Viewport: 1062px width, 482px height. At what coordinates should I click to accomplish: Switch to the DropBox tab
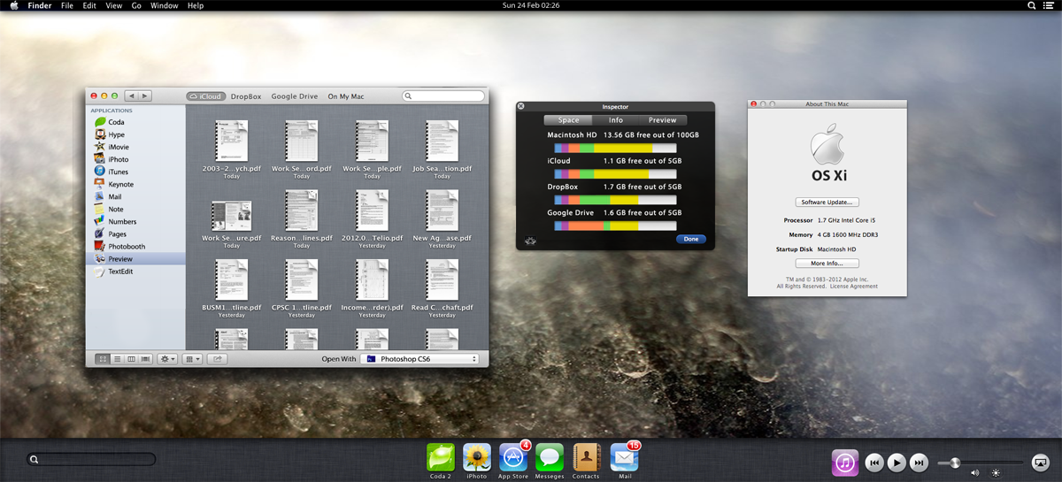coord(246,96)
